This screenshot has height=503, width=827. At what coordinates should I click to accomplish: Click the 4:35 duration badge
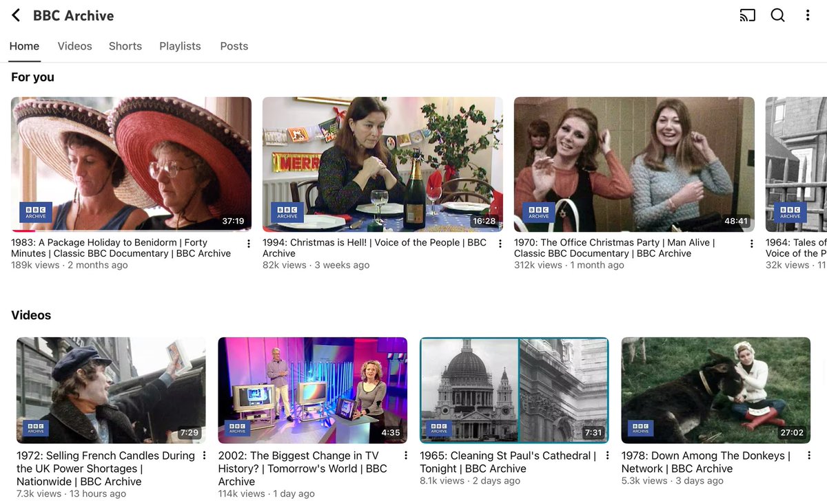390,433
